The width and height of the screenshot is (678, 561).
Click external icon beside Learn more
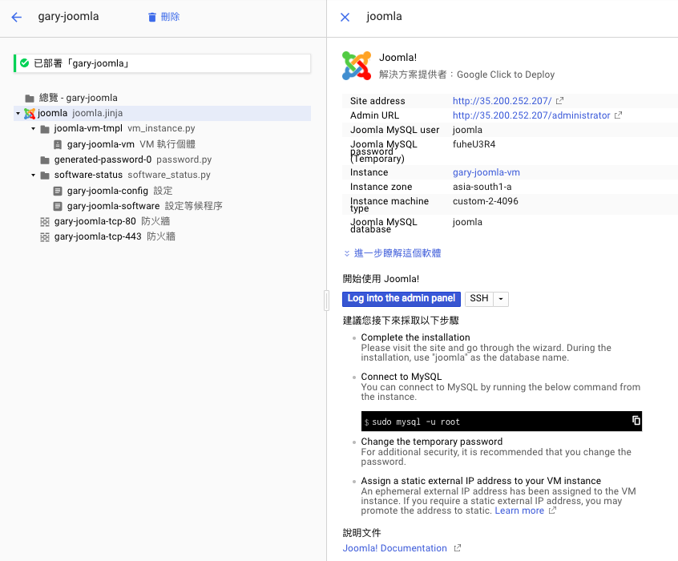click(552, 511)
